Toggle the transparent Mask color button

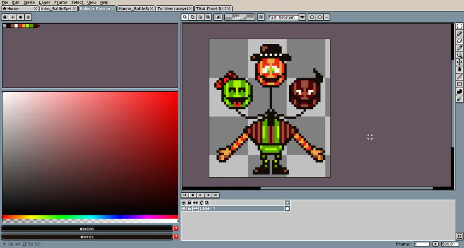(x=239, y=17)
